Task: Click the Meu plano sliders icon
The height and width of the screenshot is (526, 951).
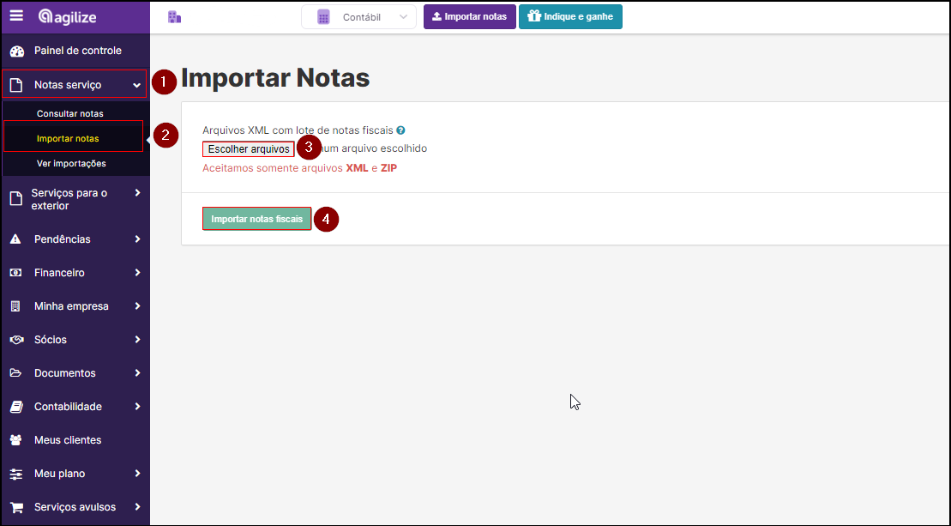Action: point(16,474)
